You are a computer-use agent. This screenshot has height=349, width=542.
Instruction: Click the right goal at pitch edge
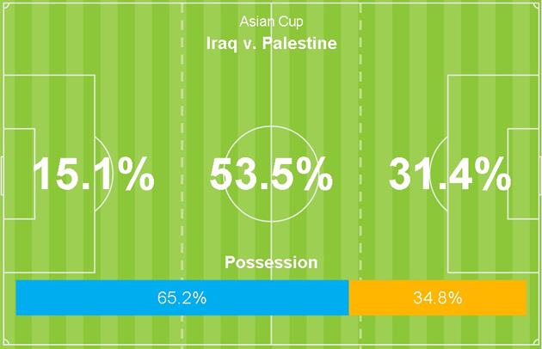pyautogui.click(x=539, y=175)
